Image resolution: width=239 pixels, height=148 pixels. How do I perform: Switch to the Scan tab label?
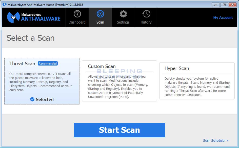[100, 22]
